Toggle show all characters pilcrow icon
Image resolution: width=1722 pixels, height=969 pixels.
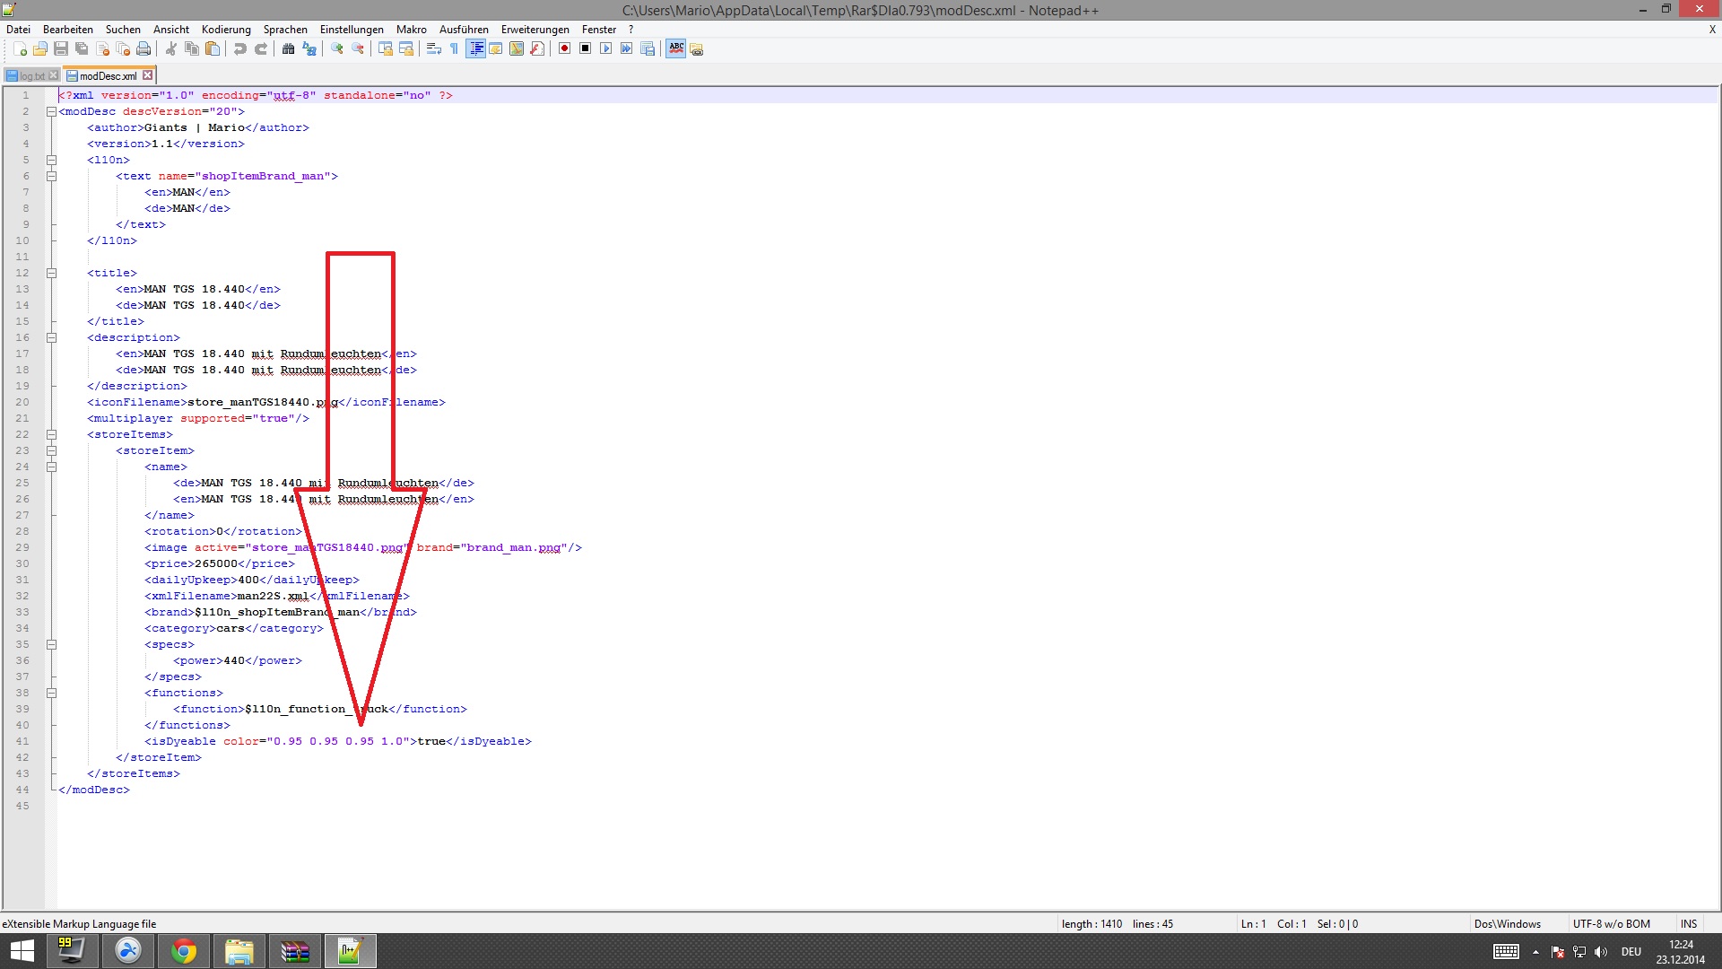pyautogui.click(x=454, y=48)
